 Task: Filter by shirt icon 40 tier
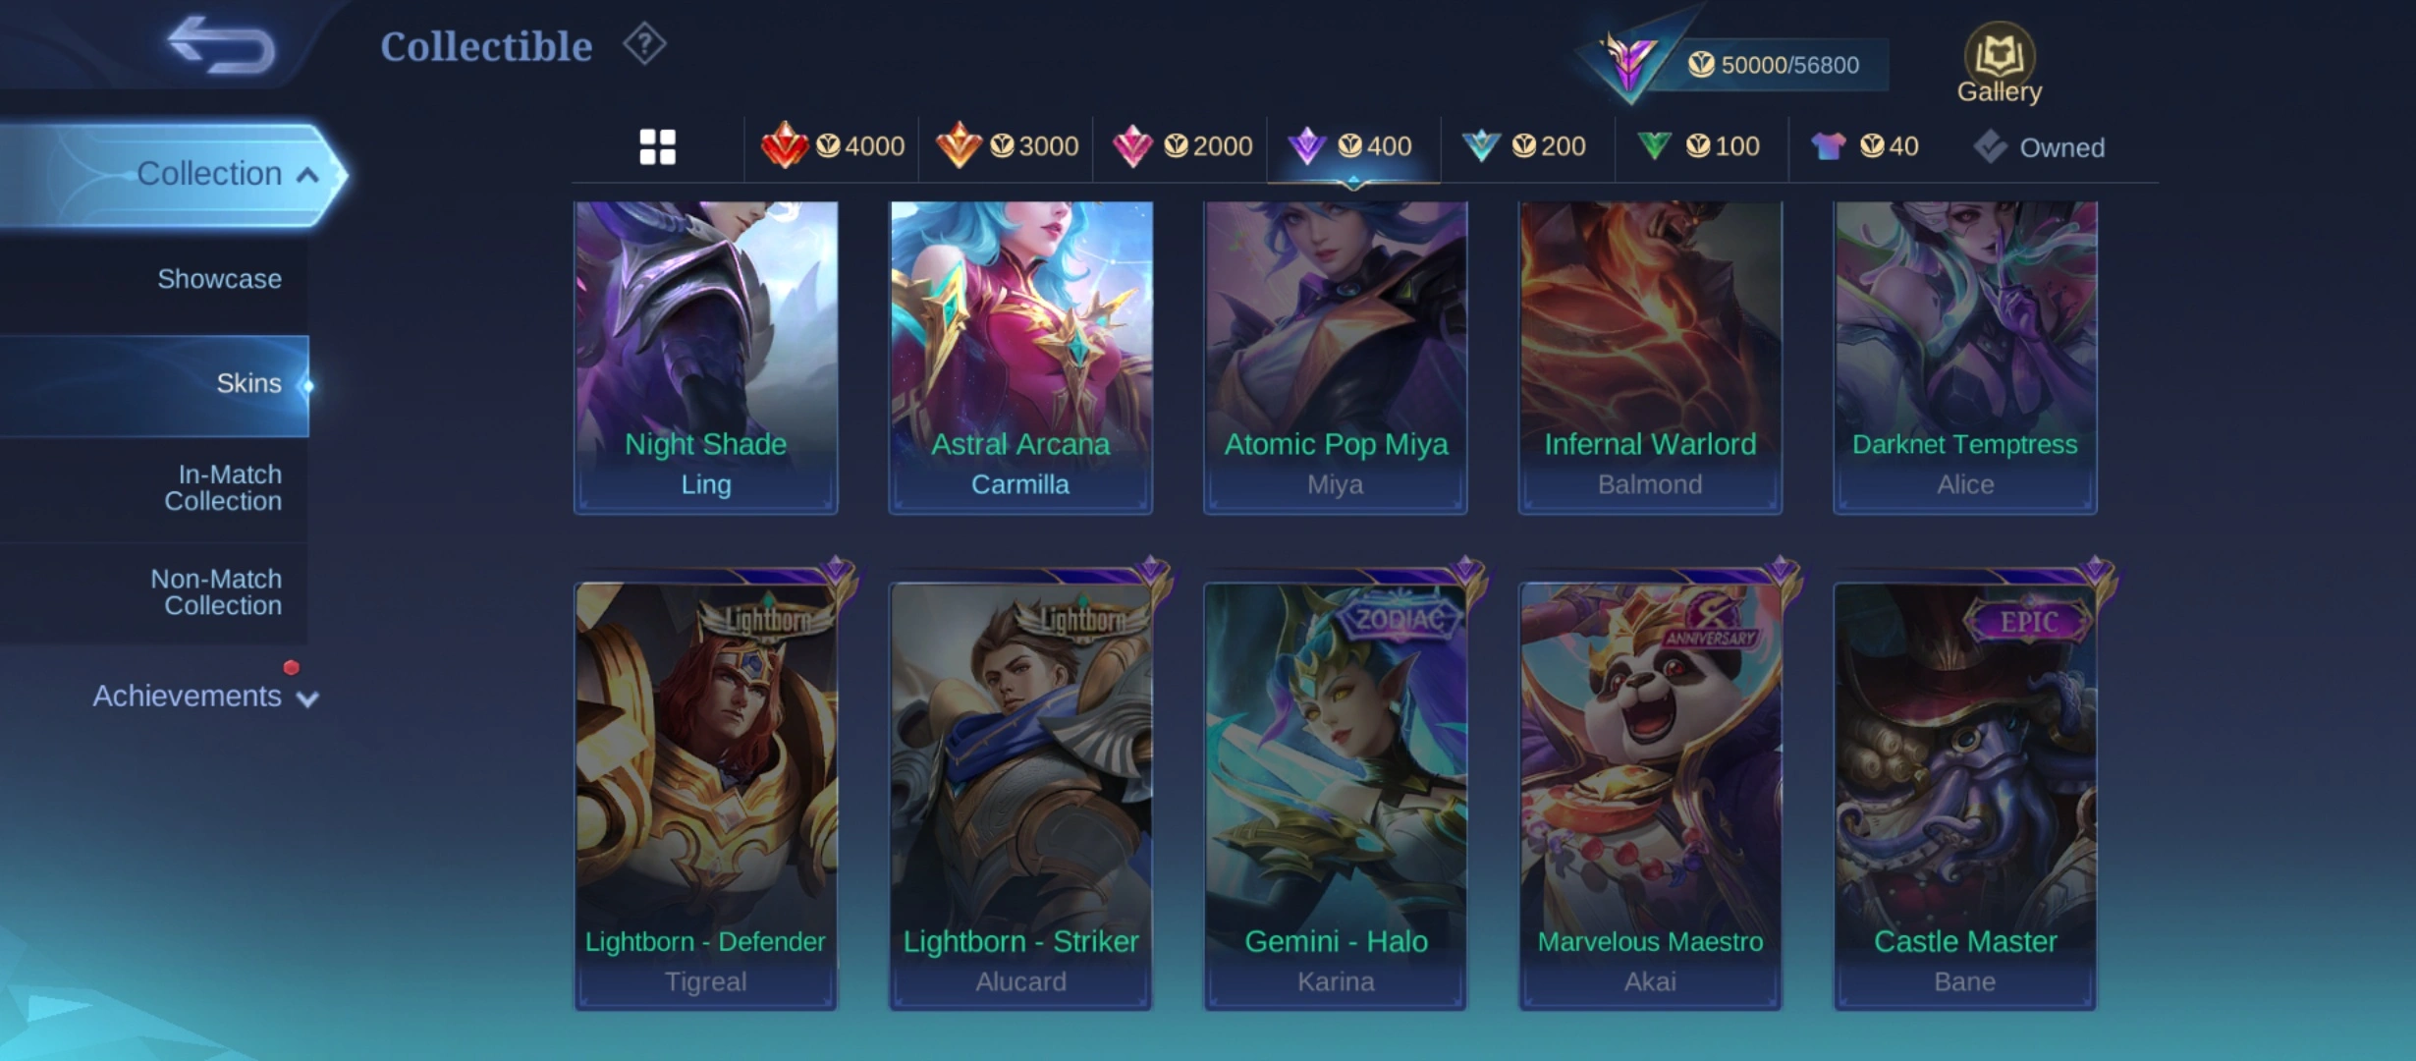[x=1864, y=146]
